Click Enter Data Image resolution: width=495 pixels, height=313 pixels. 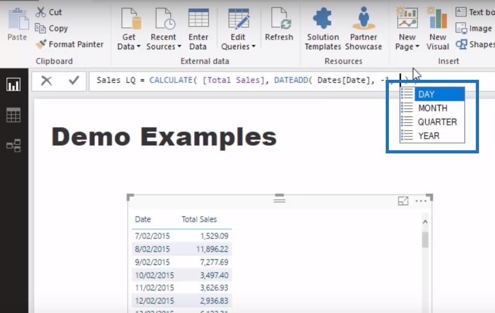(x=198, y=29)
